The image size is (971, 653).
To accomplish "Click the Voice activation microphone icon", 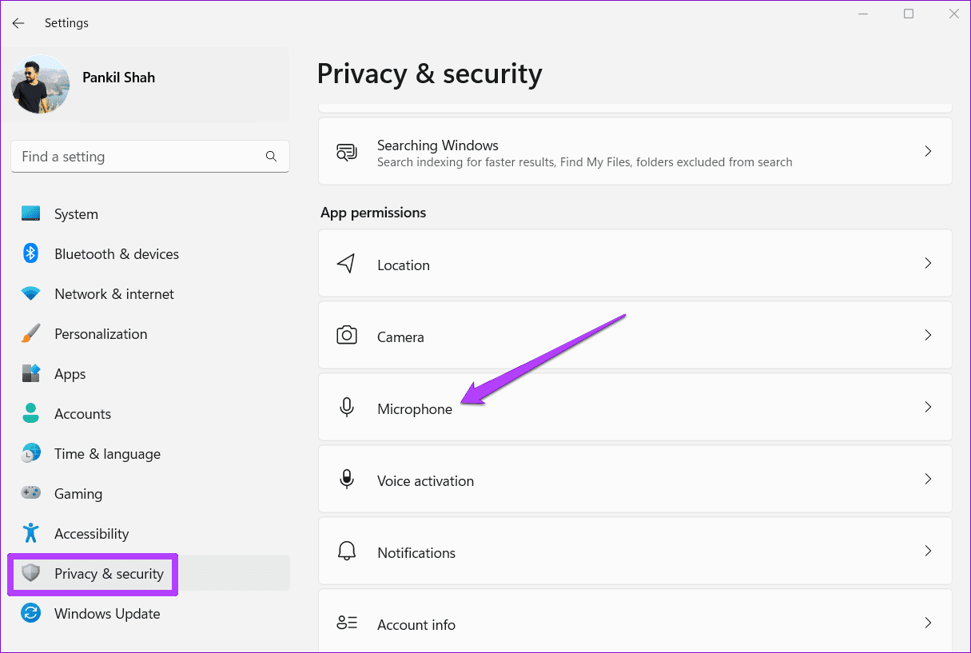I will [x=347, y=479].
